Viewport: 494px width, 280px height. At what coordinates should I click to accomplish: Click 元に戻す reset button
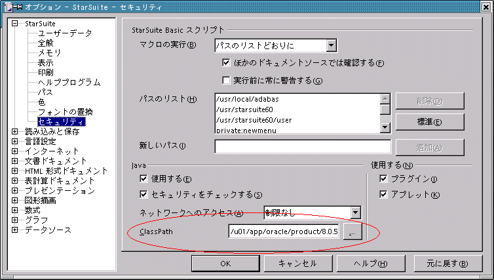447,264
